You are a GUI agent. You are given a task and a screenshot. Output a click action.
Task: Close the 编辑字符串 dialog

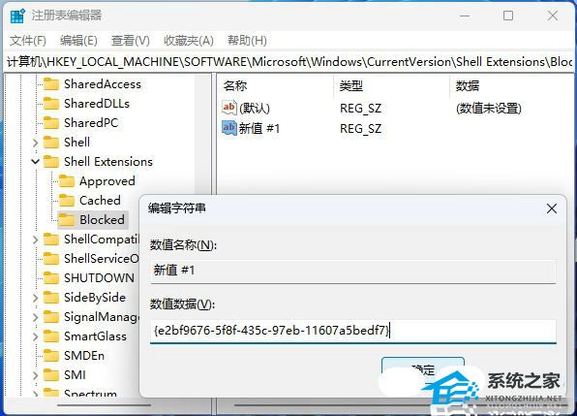coord(552,208)
